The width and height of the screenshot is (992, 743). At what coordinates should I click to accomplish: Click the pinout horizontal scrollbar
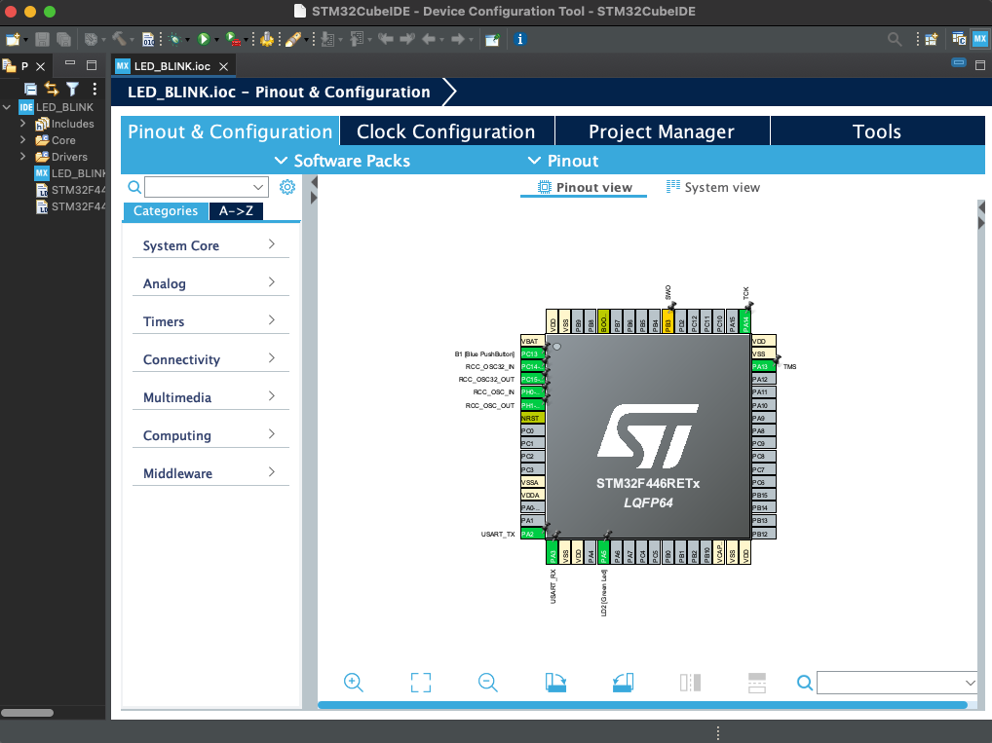(x=642, y=704)
